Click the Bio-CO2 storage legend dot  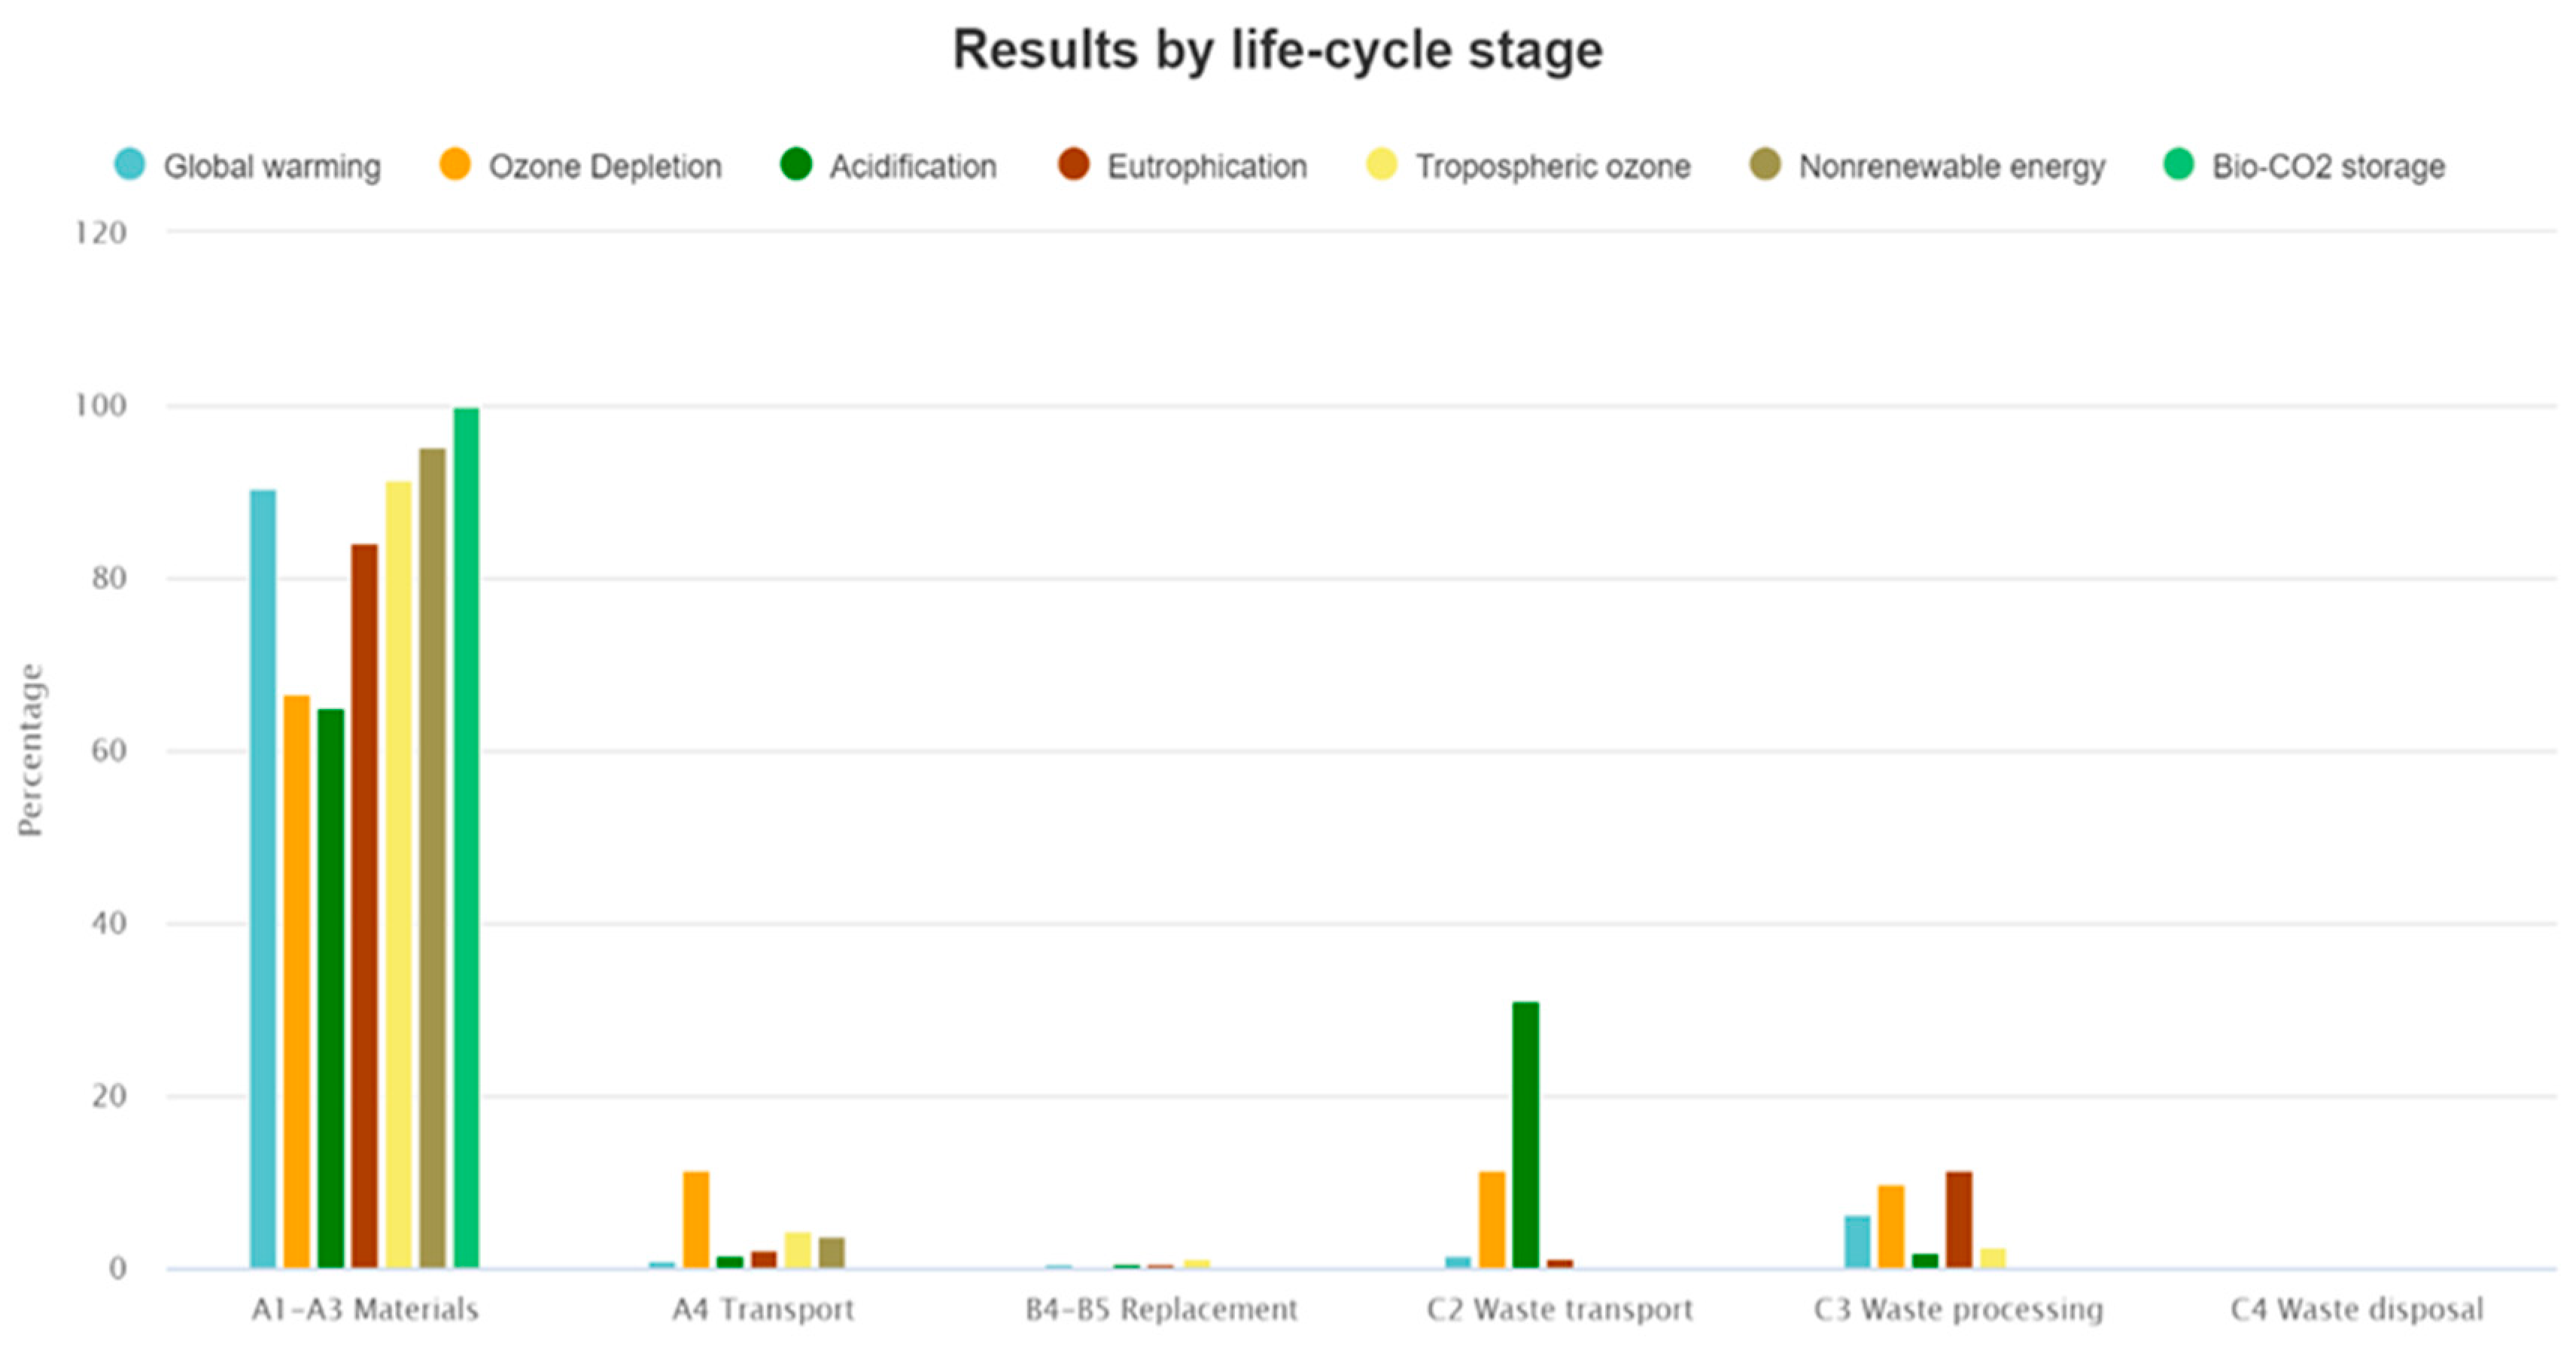coord(2178,164)
